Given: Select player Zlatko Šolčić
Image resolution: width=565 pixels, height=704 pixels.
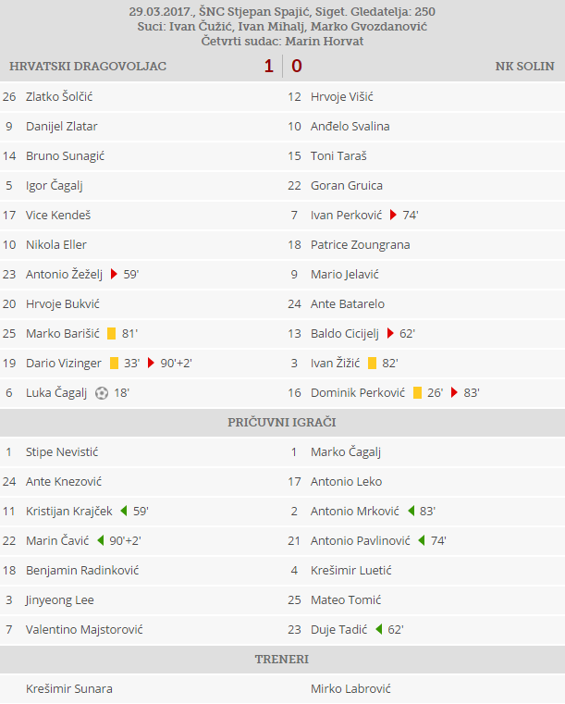Looking at the screenshot, I should click(59, 97).
